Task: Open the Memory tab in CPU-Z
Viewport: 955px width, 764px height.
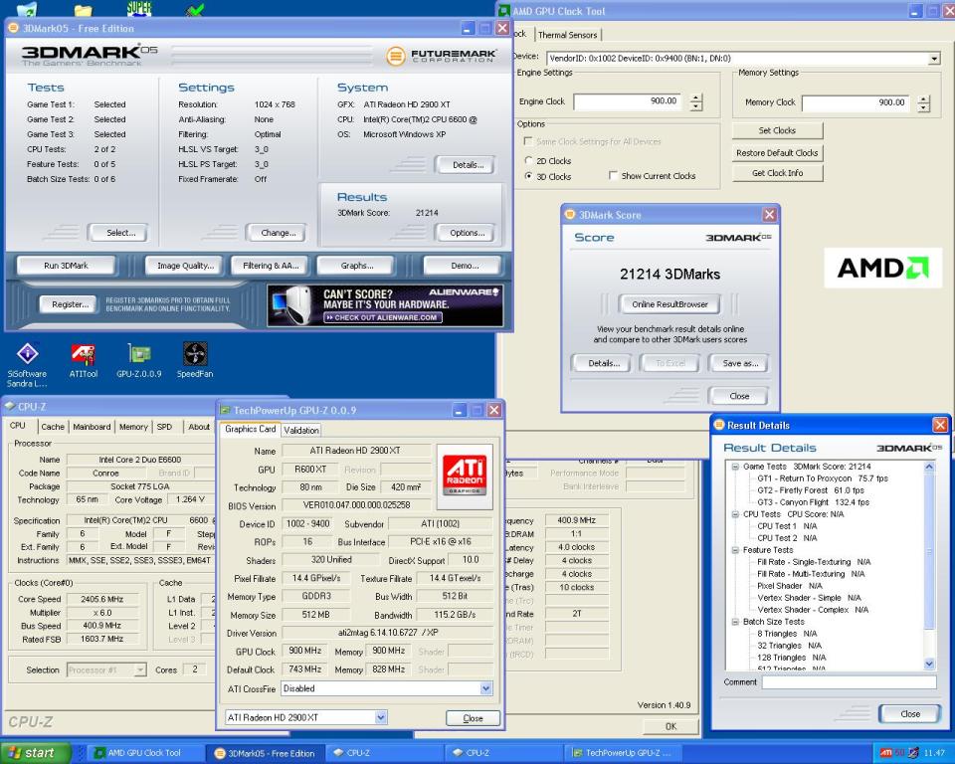Action: 133,427
